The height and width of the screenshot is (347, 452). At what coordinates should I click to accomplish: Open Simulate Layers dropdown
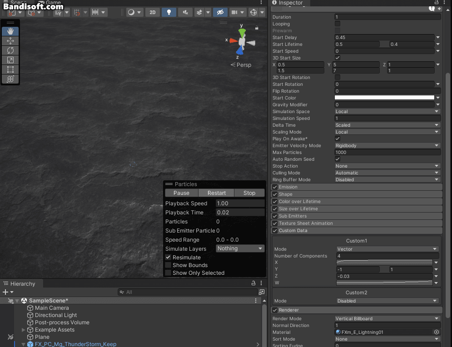(x=240, y=248)
